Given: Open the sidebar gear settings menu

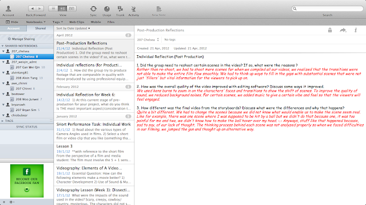Looking at the screenshot, I should (x=11, y=202).
